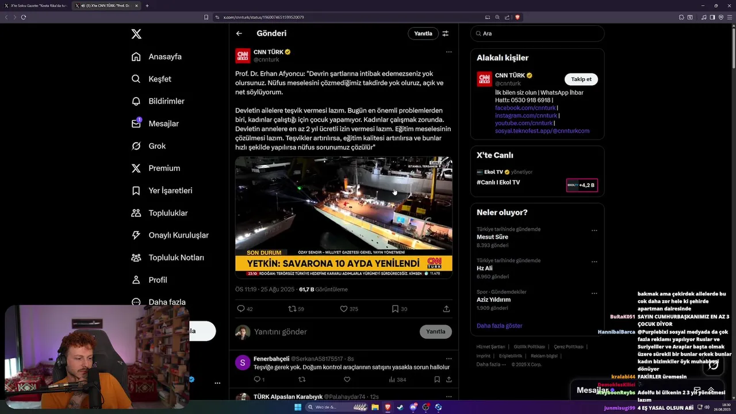Screen dimensions: 736x414
Task: Open the Hz Ali trend
Action: click(485, 269)
